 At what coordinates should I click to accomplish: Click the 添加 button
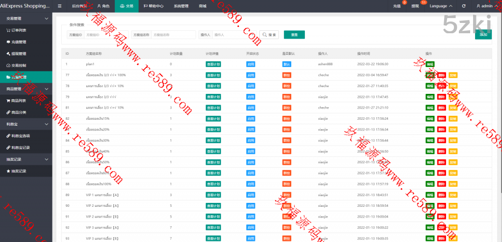click(x=483, y=35)
